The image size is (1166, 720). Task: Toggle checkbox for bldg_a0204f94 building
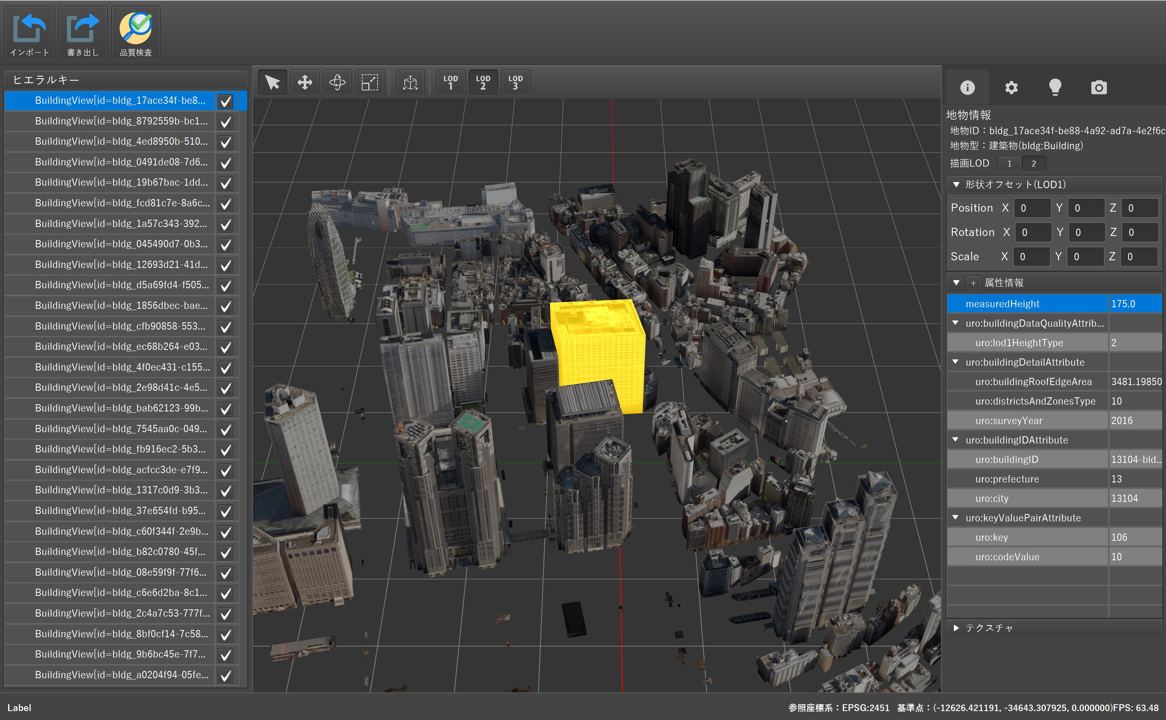pyautogui.click(x=226, y=675)
